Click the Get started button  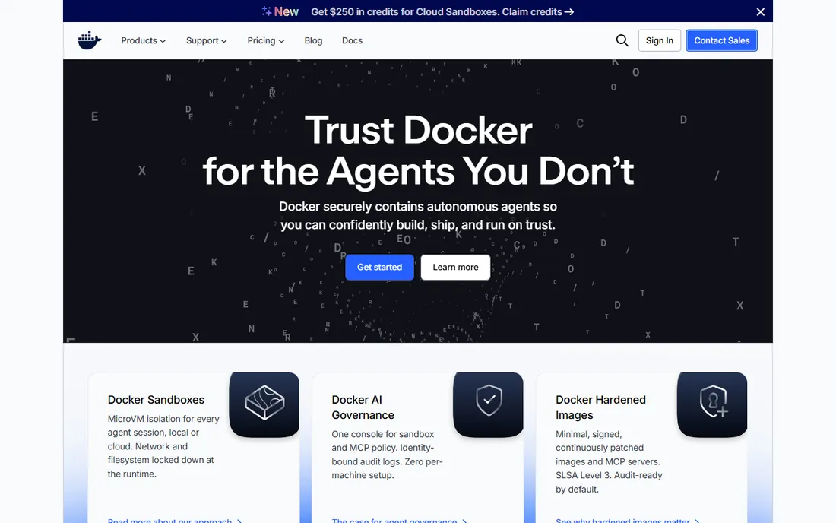379,267
